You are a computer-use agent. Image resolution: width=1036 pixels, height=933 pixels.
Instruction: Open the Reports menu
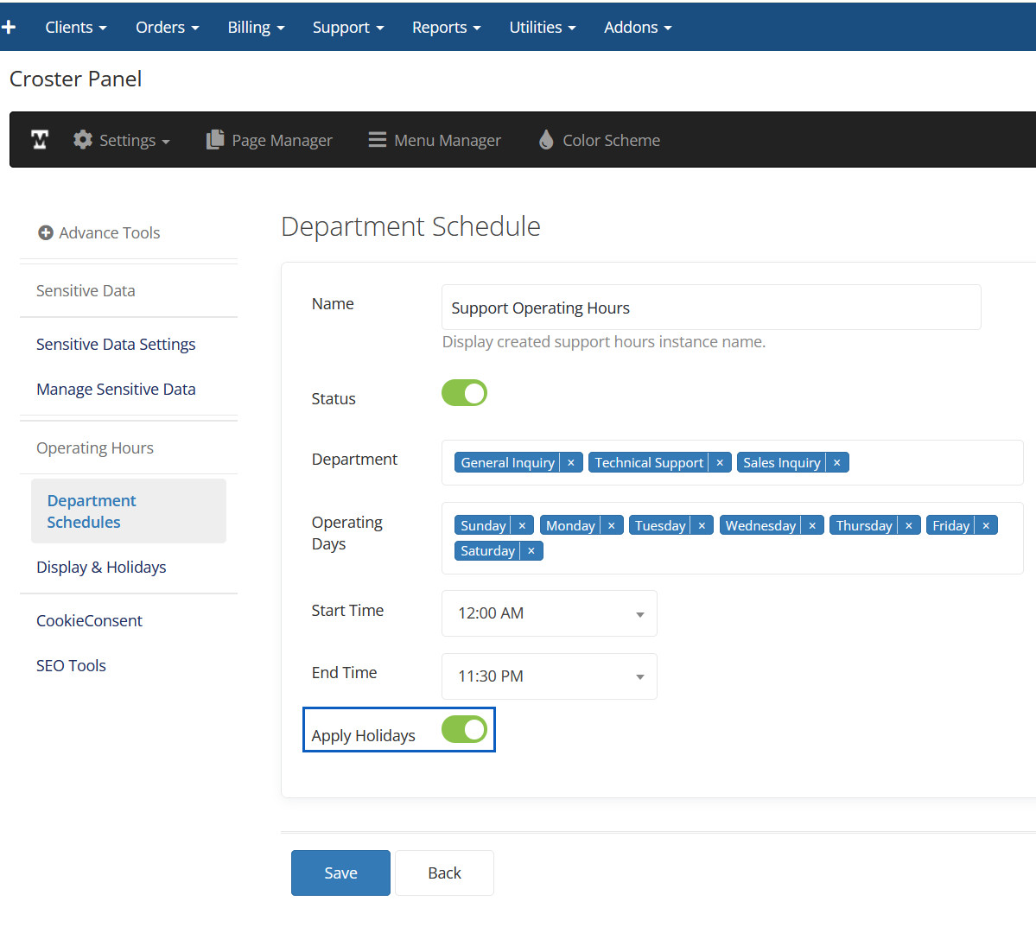tap(446, 27)
